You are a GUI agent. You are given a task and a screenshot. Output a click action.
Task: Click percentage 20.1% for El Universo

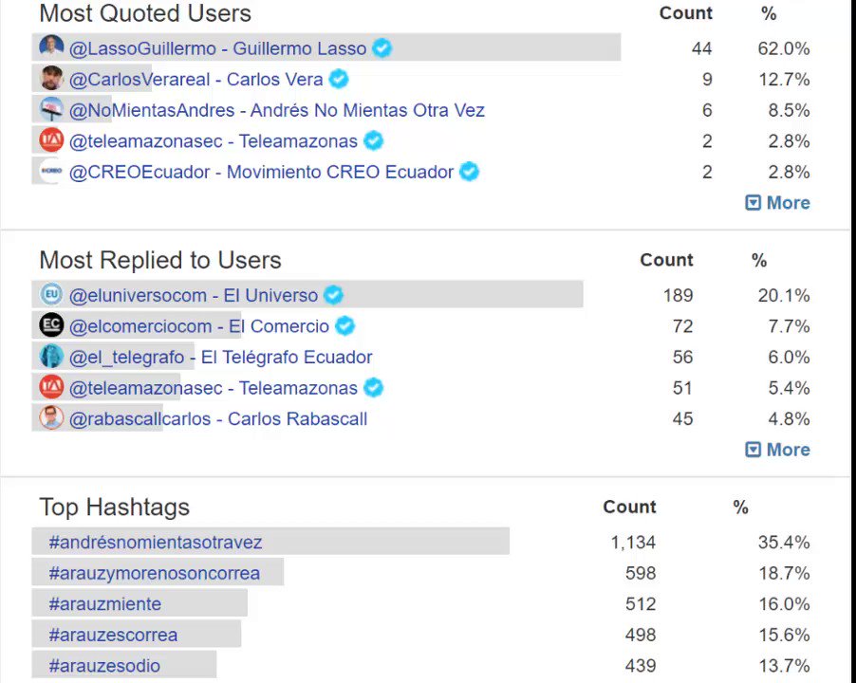[x=784, y=296]
